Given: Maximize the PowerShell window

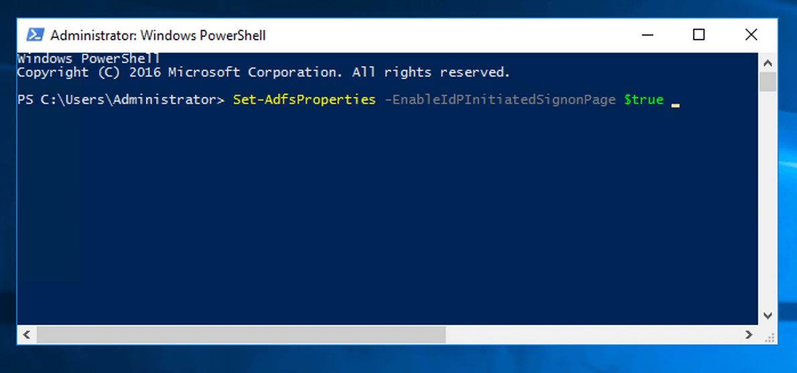Looking at the screenshot, I should pos(699,35).
